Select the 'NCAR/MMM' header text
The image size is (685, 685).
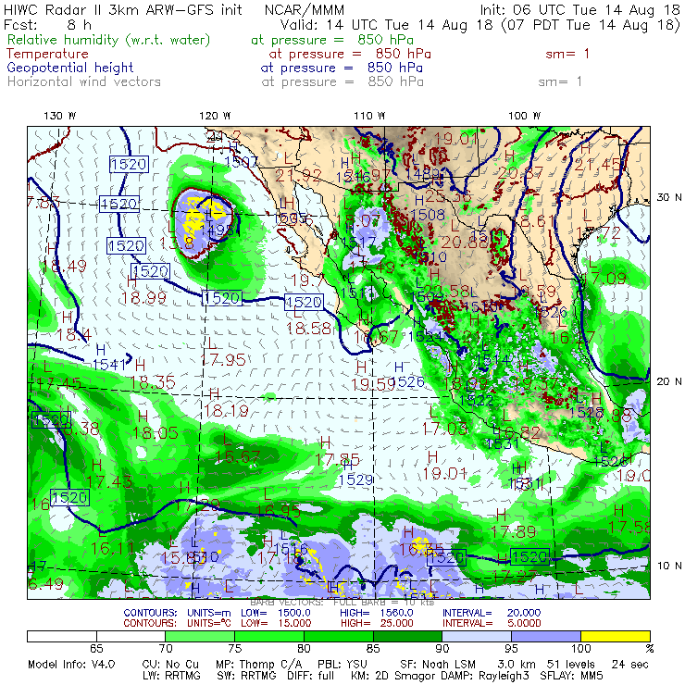tap(305, 10)
